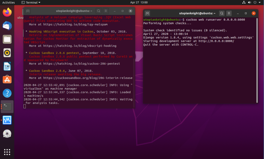This screenshot has height=159, width=264.
Task: Select the Terminal icon in the dock
Action: [x=7, y=107]
